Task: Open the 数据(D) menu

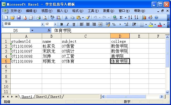Action: pos(109,11)
